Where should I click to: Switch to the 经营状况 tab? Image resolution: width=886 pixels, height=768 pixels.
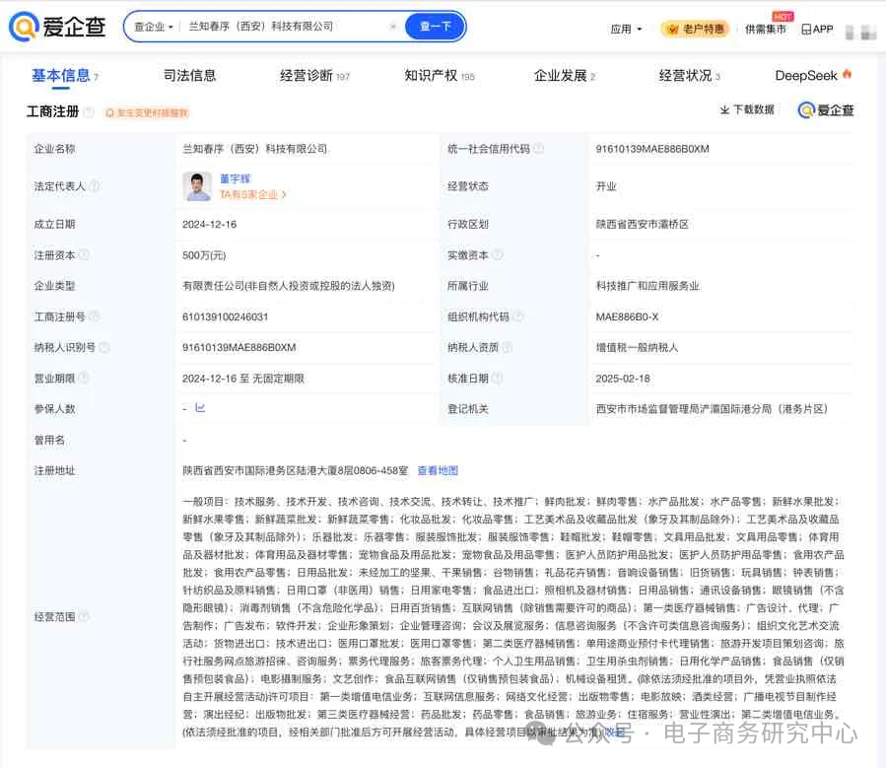689,75
